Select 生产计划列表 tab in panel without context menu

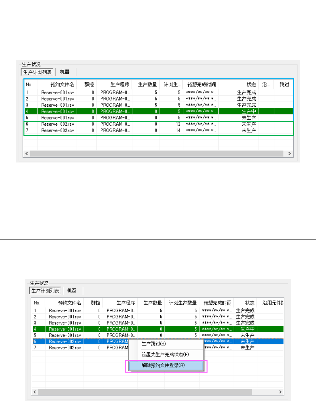point(38,72)
